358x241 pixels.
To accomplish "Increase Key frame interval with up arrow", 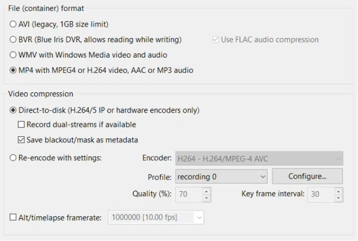I will coord(338,191).
